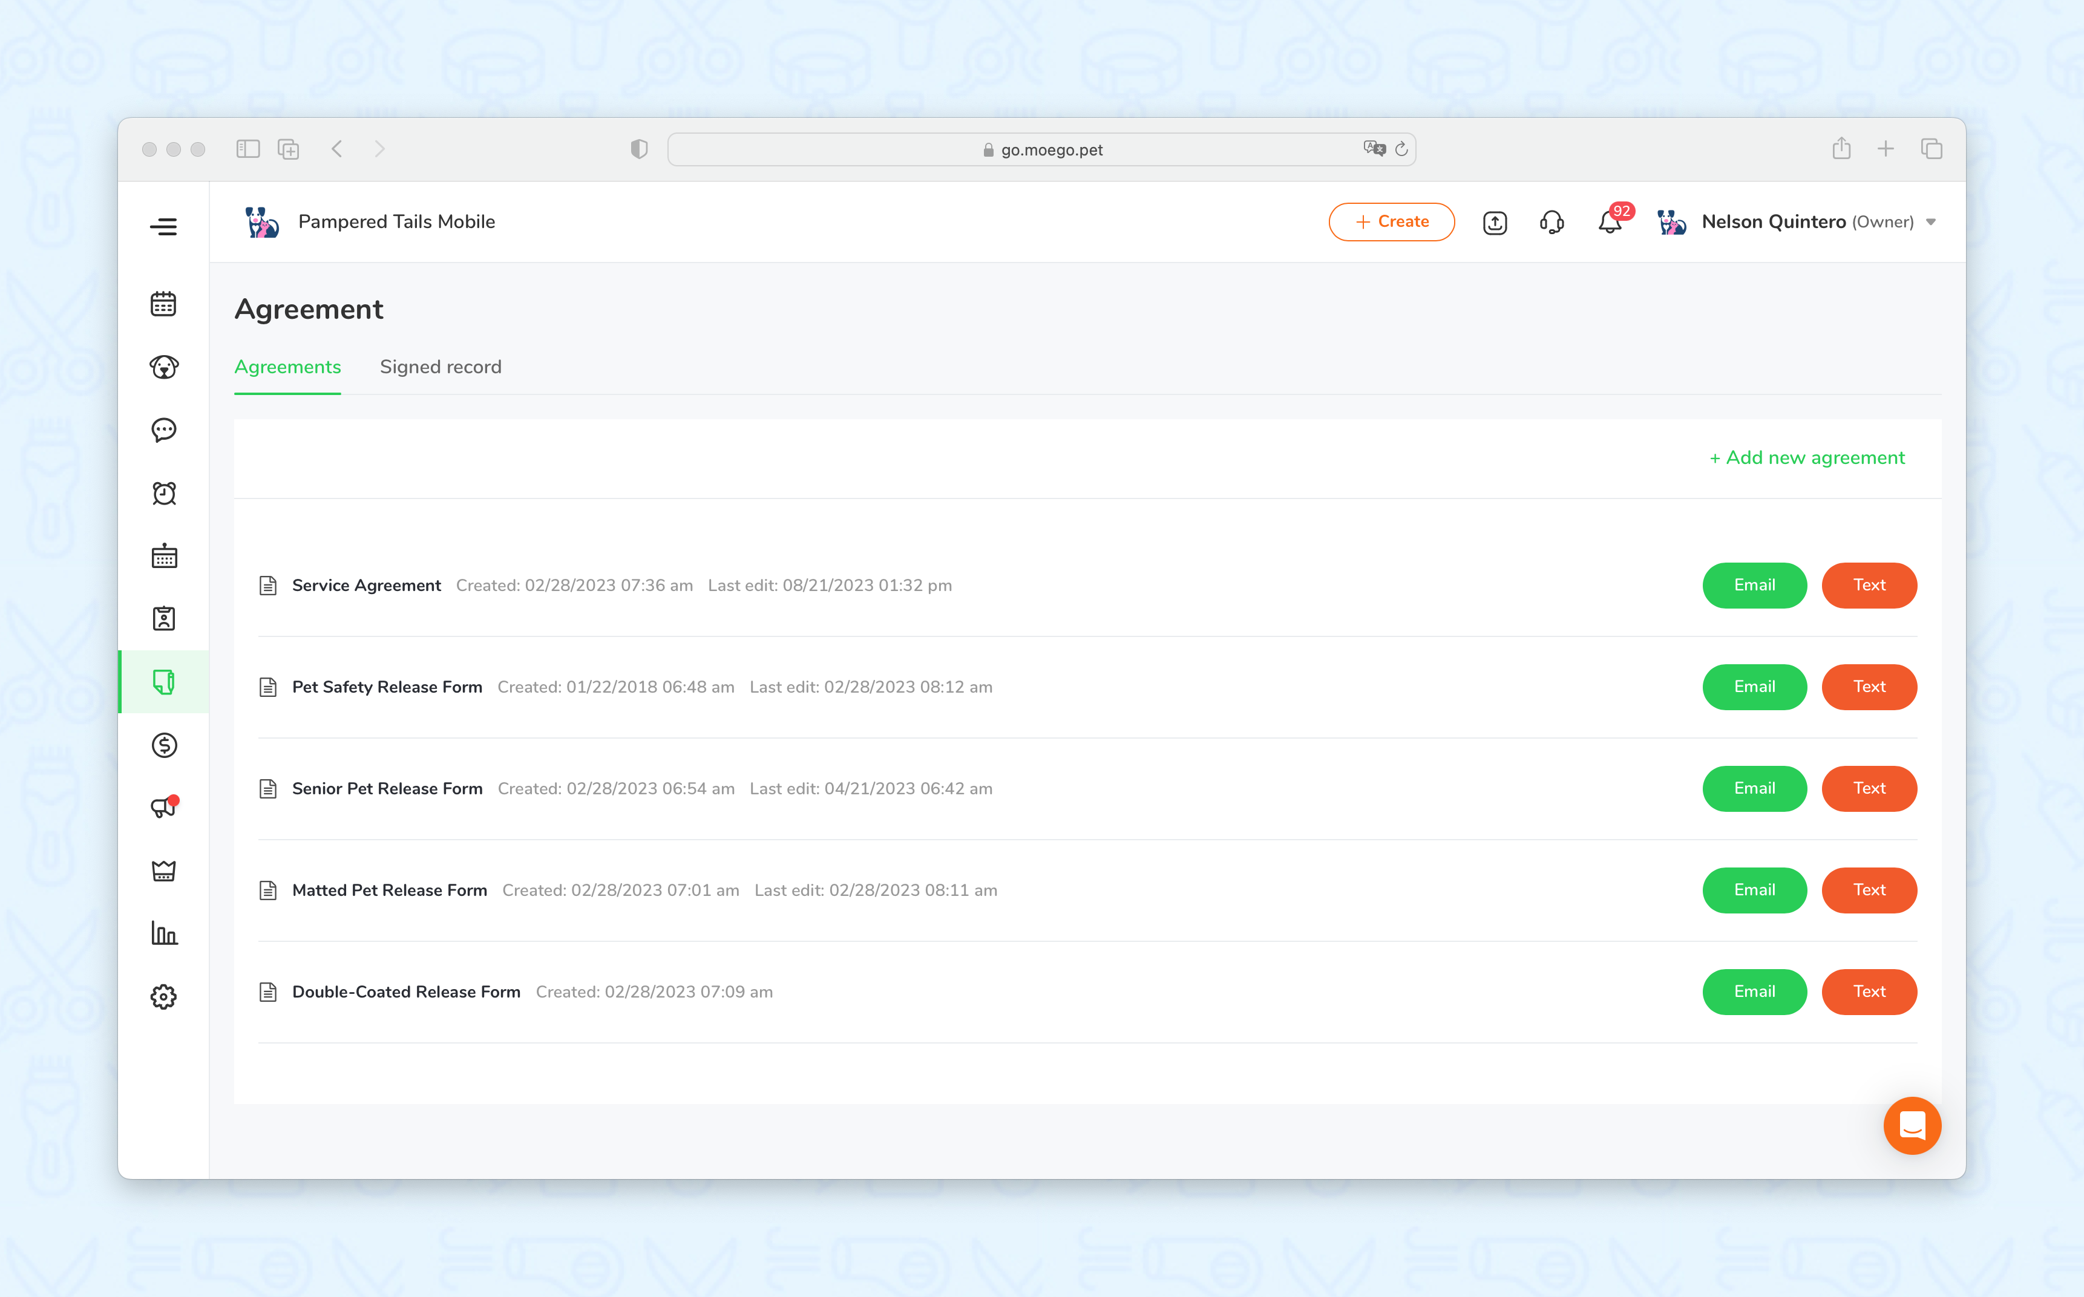This screenshot has height=1297, width=2084.
Task: Open the Double-Coated Release Form title
Action: 406,993
